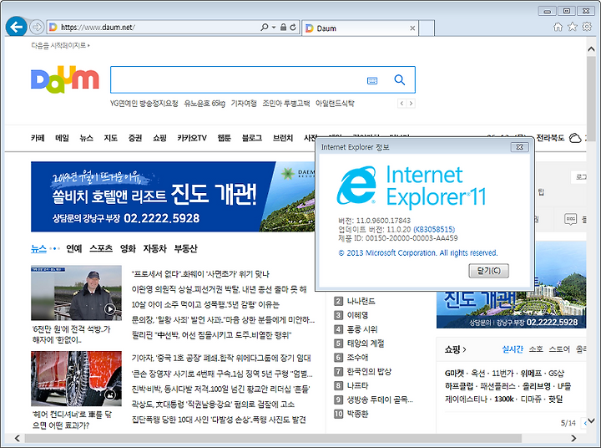
Task: Open the 카카오TV navigation item
Action: [x=192, y=138]
